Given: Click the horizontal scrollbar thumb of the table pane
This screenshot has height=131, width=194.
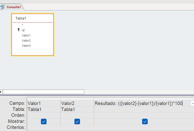Looking at the screenshot, I should click(x=43, y=92).
